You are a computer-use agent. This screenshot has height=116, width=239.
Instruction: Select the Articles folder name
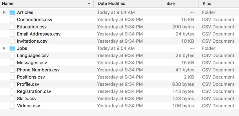coord(25,12)
